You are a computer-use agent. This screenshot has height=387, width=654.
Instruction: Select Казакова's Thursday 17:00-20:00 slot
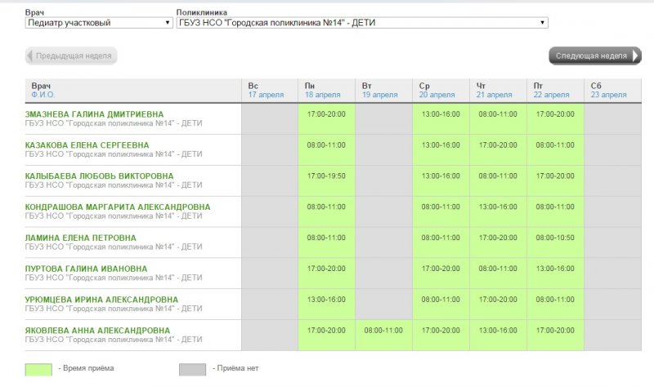click(x=498, y=150)
